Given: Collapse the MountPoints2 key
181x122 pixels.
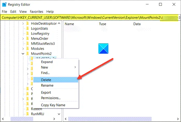Looking at the screenshot, I should (23, 54).
